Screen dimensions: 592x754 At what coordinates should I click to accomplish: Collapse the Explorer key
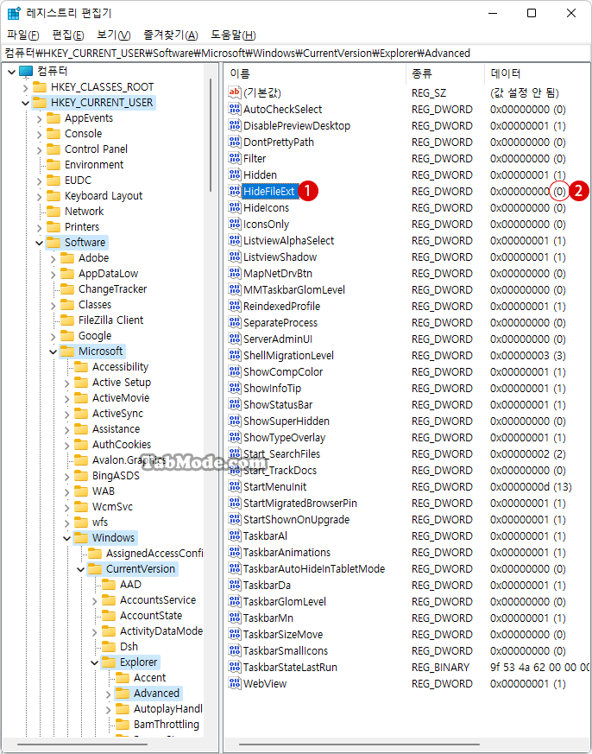(94, 662)
